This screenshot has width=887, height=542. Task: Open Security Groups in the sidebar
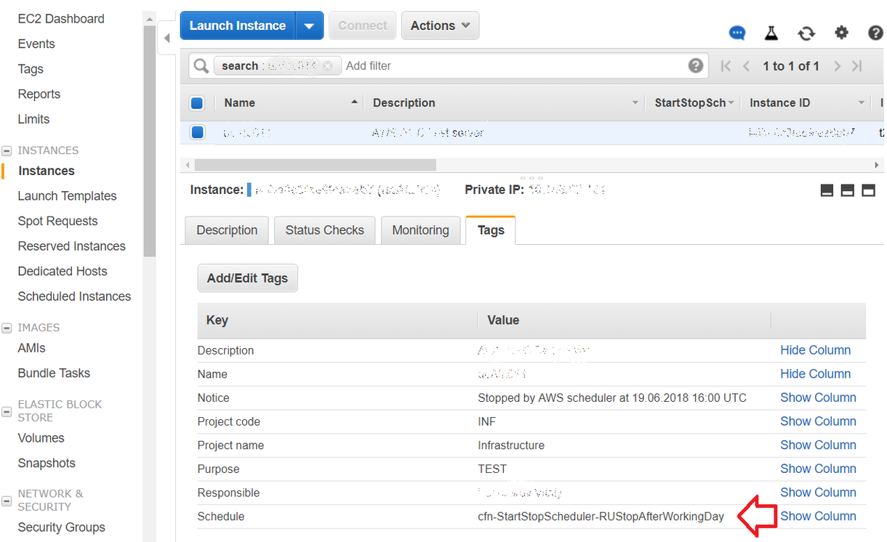tap(61, 527)
